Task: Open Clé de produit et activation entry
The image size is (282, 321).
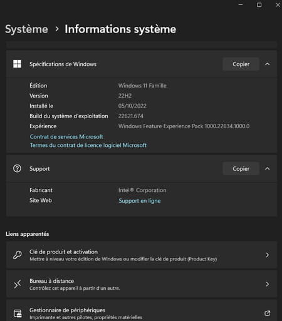Action: pyautogui.click(x=142, y=255)
